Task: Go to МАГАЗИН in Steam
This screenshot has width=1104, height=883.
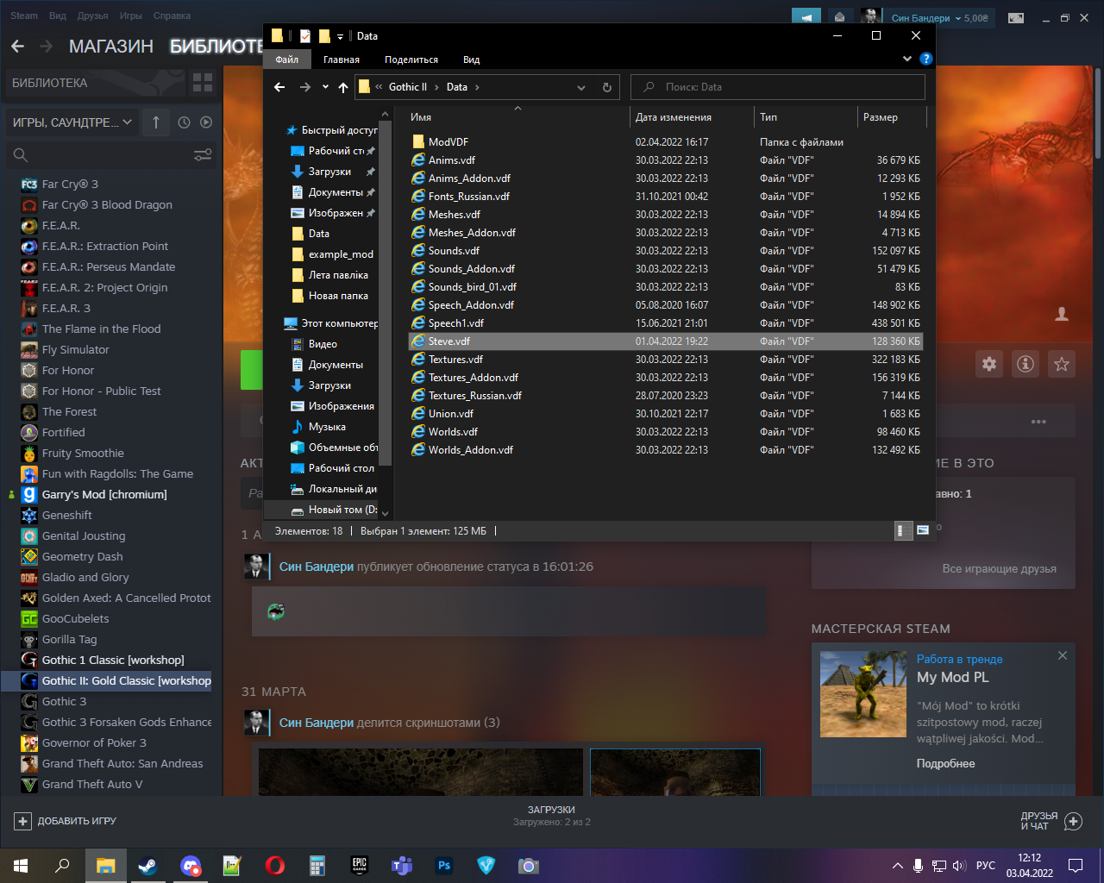Action: (111, 47)
